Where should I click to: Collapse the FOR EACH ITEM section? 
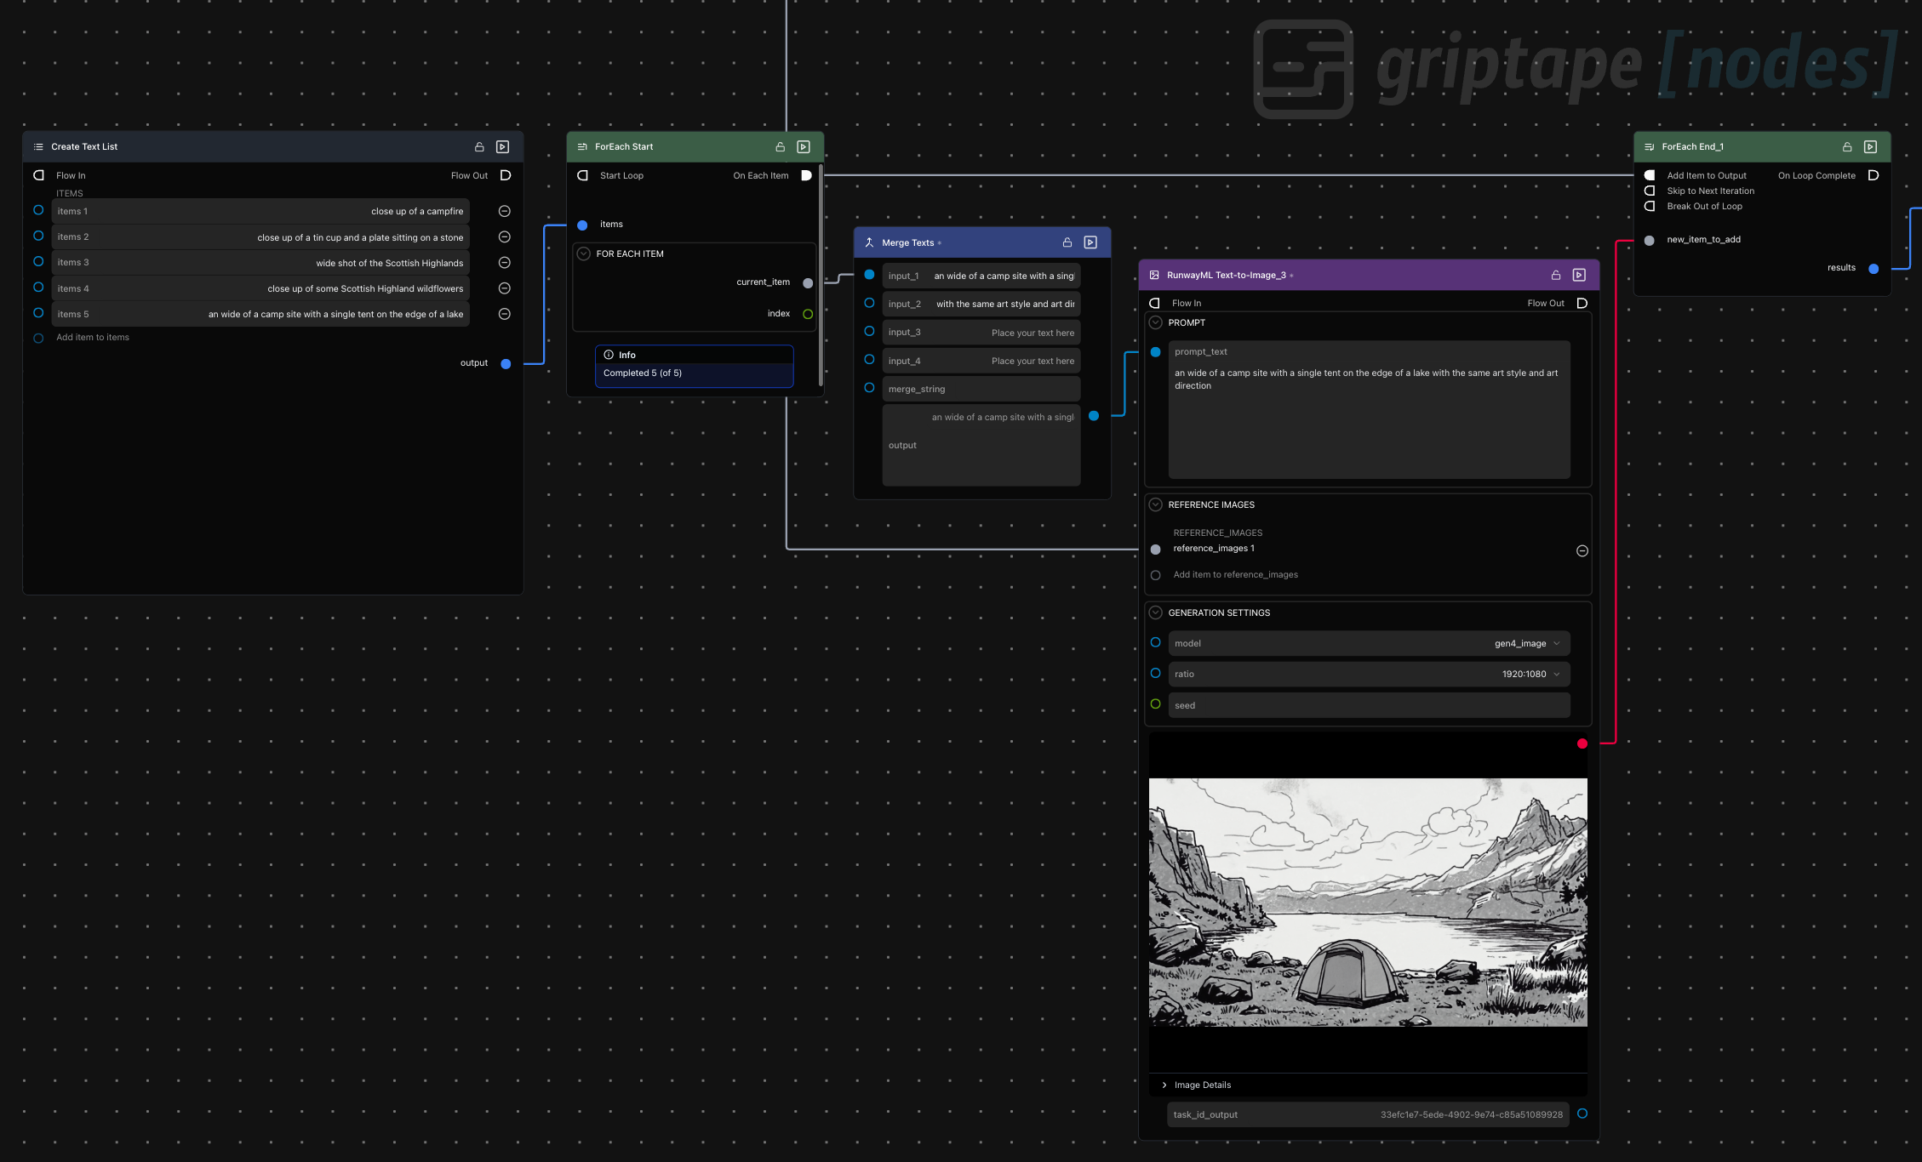tap(583, 253)
